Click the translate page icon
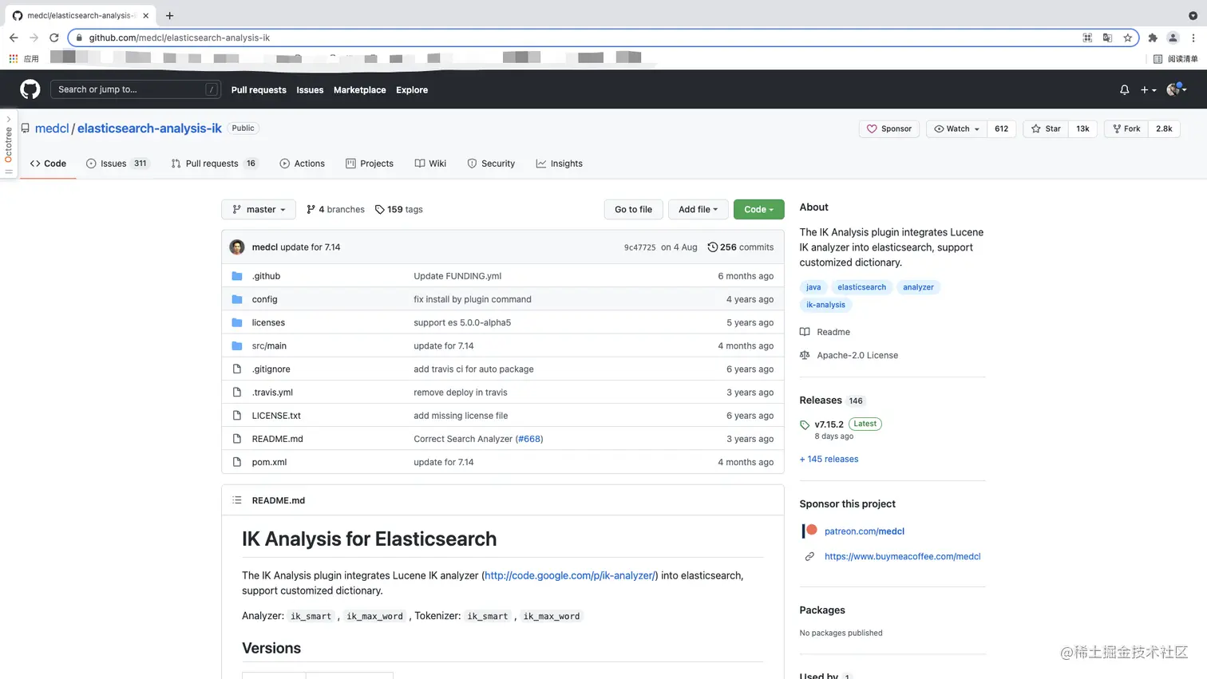Image resolution: width=1207 pixels, height=679 pixels. pos(1107,38)
